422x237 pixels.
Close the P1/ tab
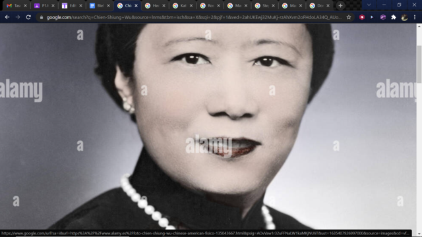point(53,6)
